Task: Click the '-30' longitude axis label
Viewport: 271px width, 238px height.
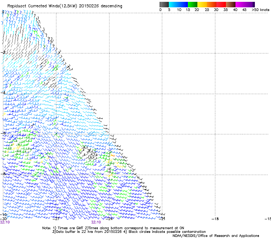Action: click(3, 219)
